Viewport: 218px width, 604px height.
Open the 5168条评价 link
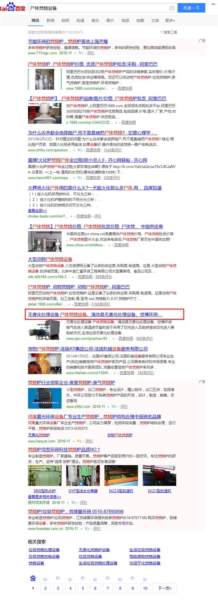point(101,304)
